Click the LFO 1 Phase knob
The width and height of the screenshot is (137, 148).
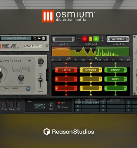click(59, 107)
